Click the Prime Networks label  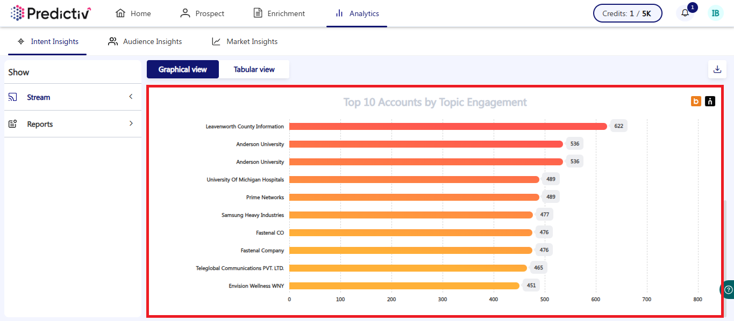pyautogui.click(x=265, y=198)
